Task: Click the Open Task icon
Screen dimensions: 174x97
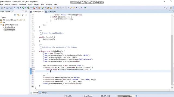Action: (51, 8)
